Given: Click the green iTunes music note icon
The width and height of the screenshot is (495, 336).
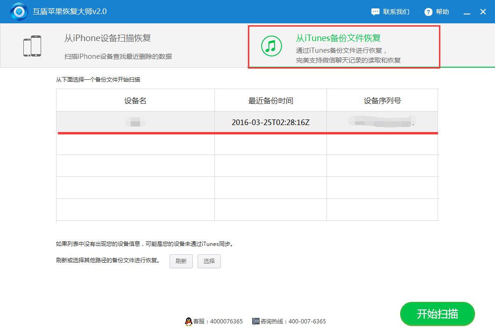Looking at the screenshot, I should click(271, 46).
